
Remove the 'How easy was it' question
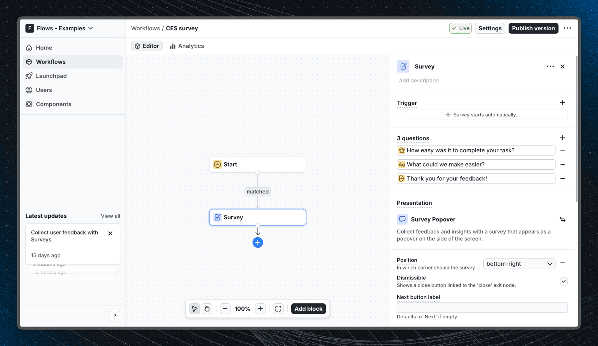[x=562, y=150]
